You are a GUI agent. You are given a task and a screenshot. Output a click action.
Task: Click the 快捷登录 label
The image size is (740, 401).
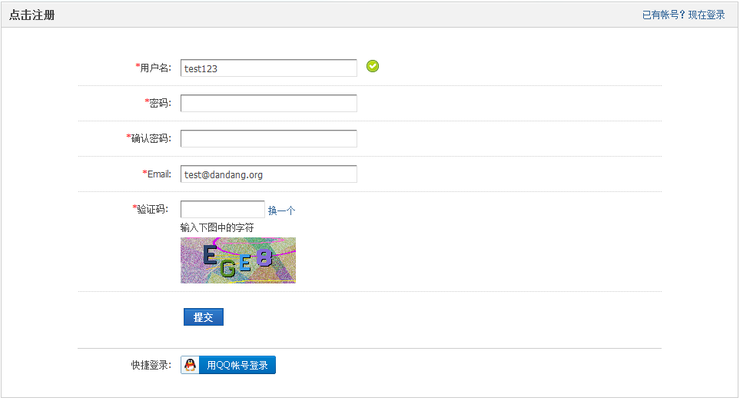click(x=151, y=365)
